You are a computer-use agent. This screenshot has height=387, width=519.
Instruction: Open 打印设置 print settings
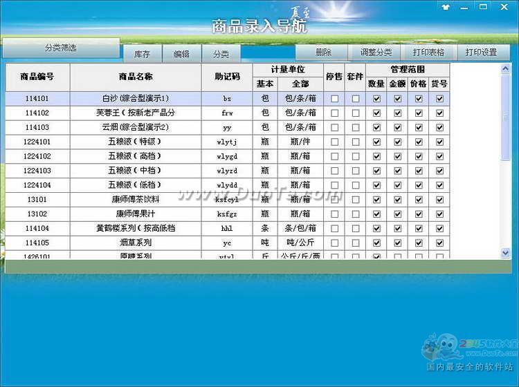[481, 53]
